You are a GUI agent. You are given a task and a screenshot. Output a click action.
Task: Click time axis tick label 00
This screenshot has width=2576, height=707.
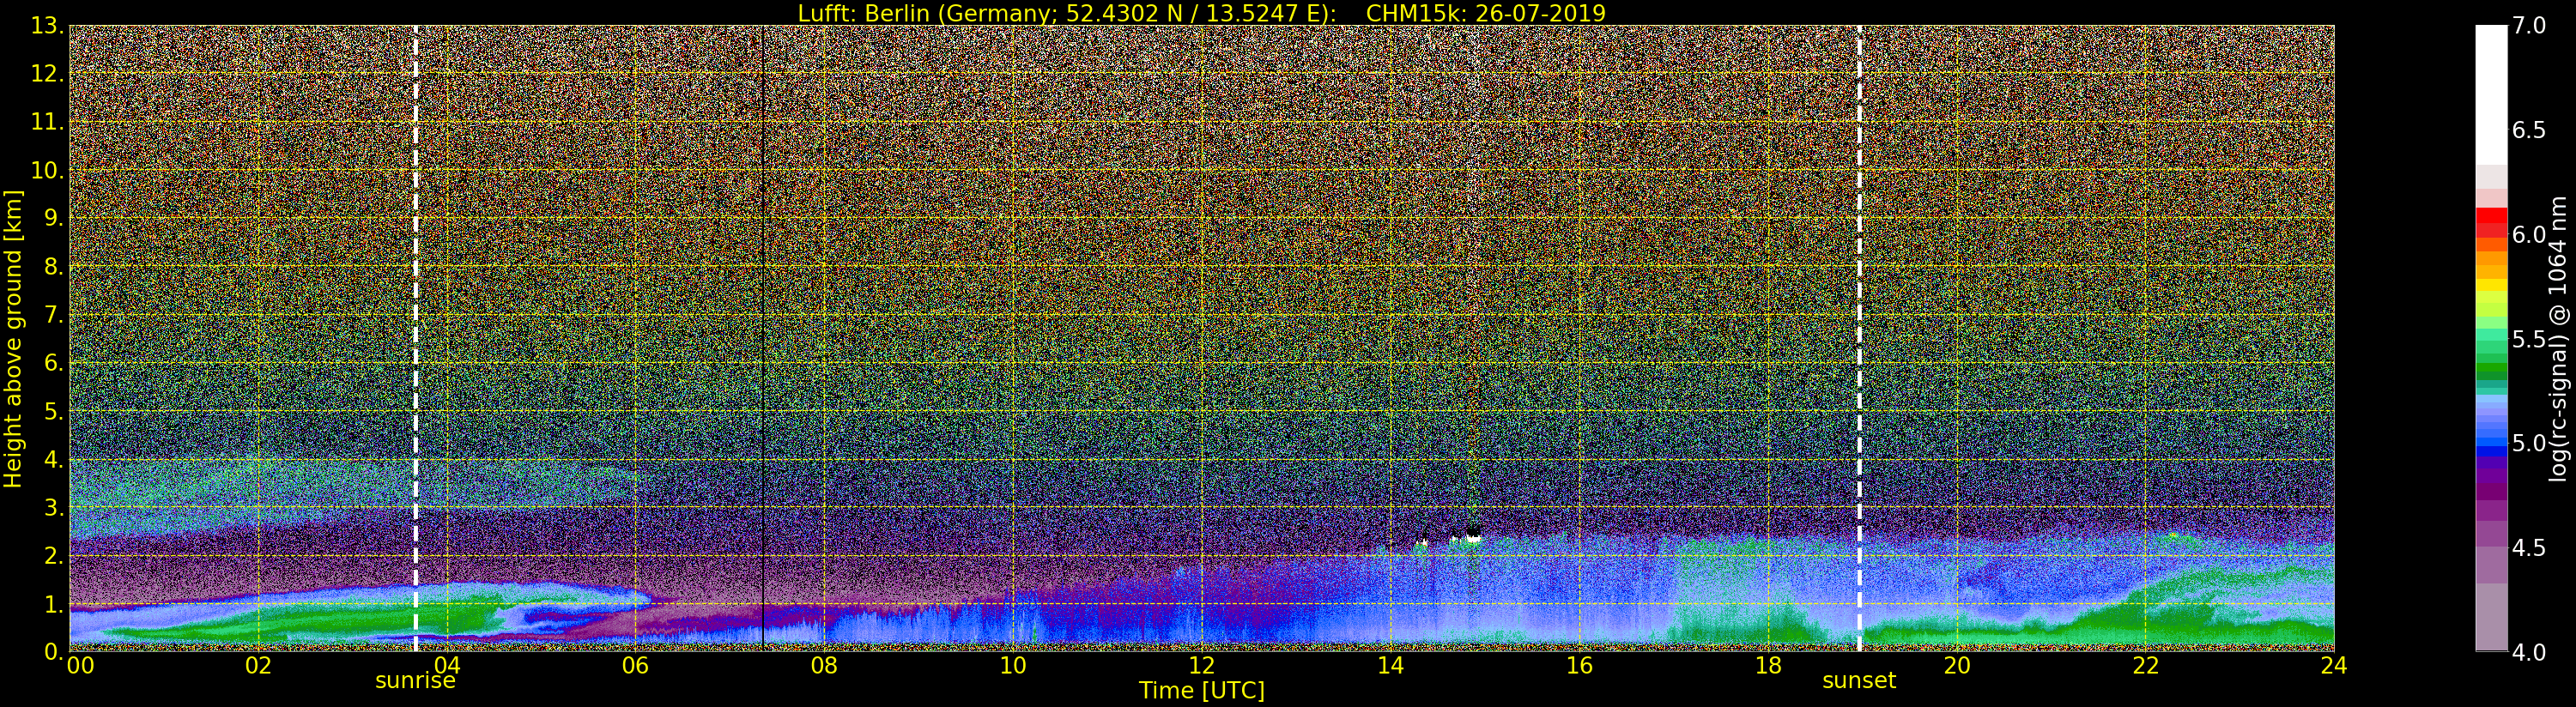pos(80,666)
